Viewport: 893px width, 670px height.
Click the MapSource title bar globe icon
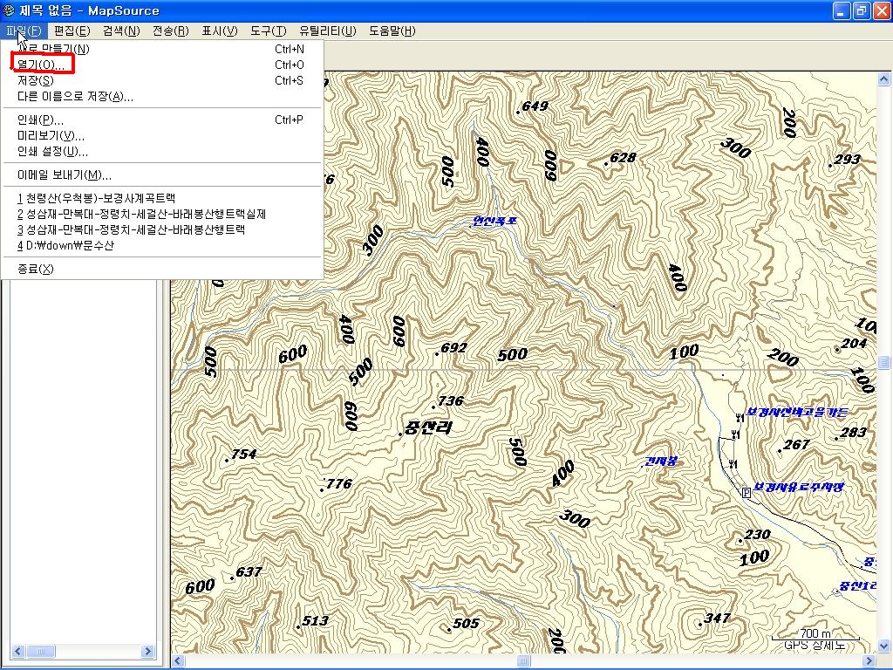(x=9, y=10)
